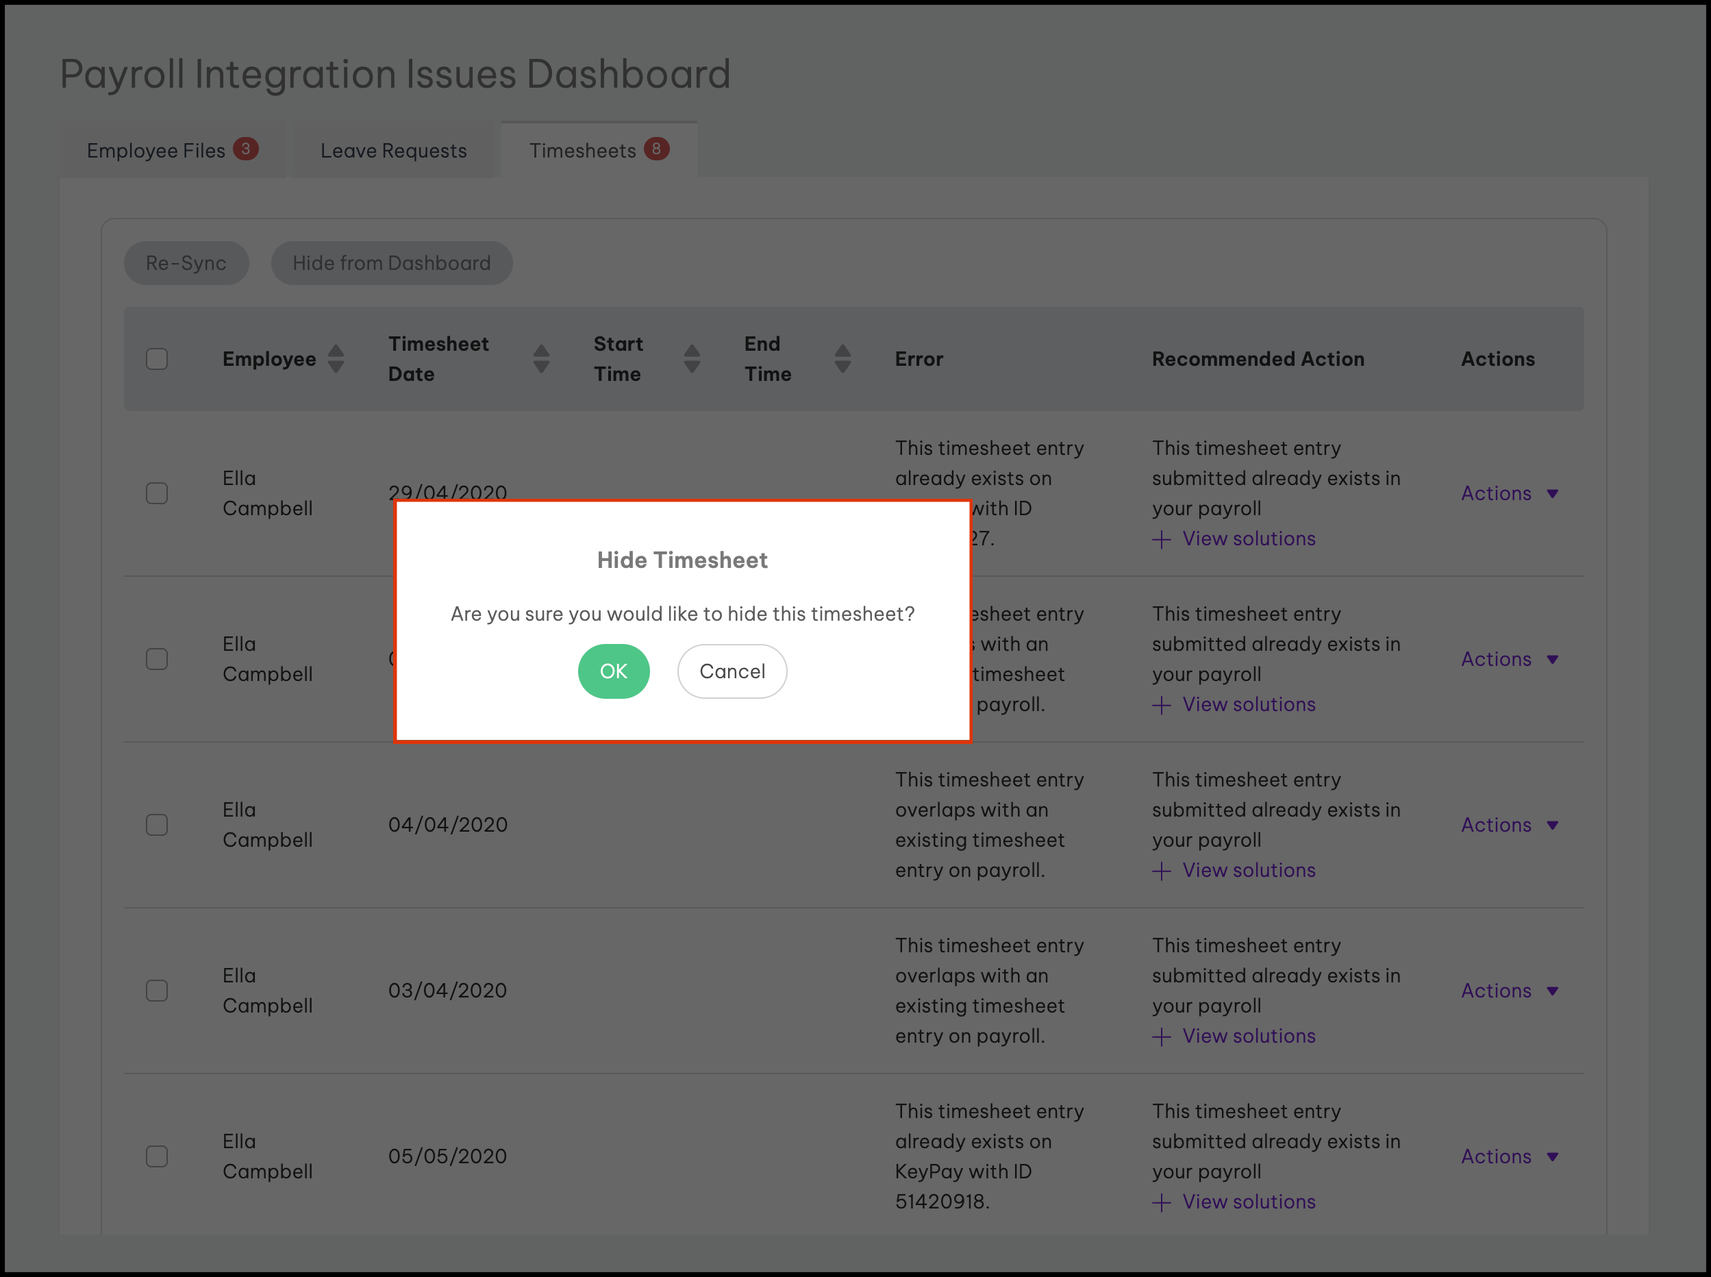Expand Actions menu for 03/04/2020 row
This screenshot has height=1277, width=1711.
coord(1508,990)
